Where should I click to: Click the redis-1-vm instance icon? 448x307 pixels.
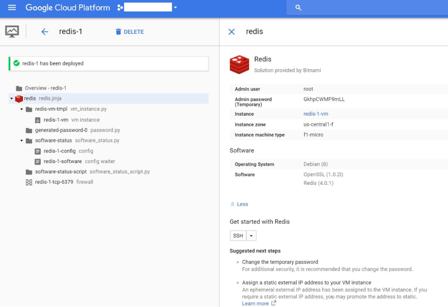coord(38,120)
